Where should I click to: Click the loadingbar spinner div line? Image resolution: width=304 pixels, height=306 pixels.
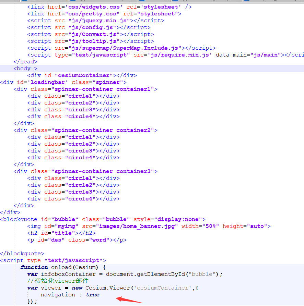[63, 82]
